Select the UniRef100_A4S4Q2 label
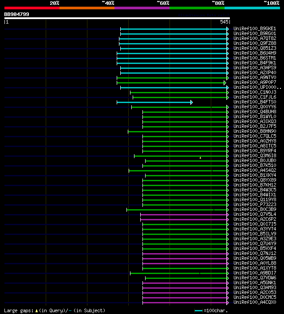The height and width of the screenshot is (314, 284). coord(255,170)
